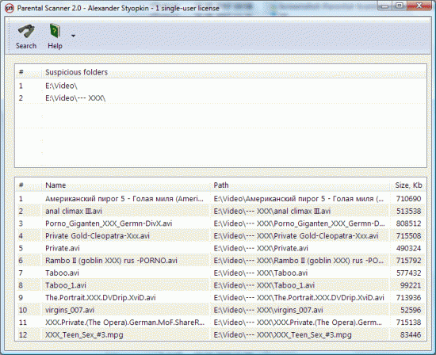Image resolution: width=436 pixels, height=355 pixels.
Task: Select Private Gold-Cleopatra-Xxx.avi in the Name column
Action: 98,235
